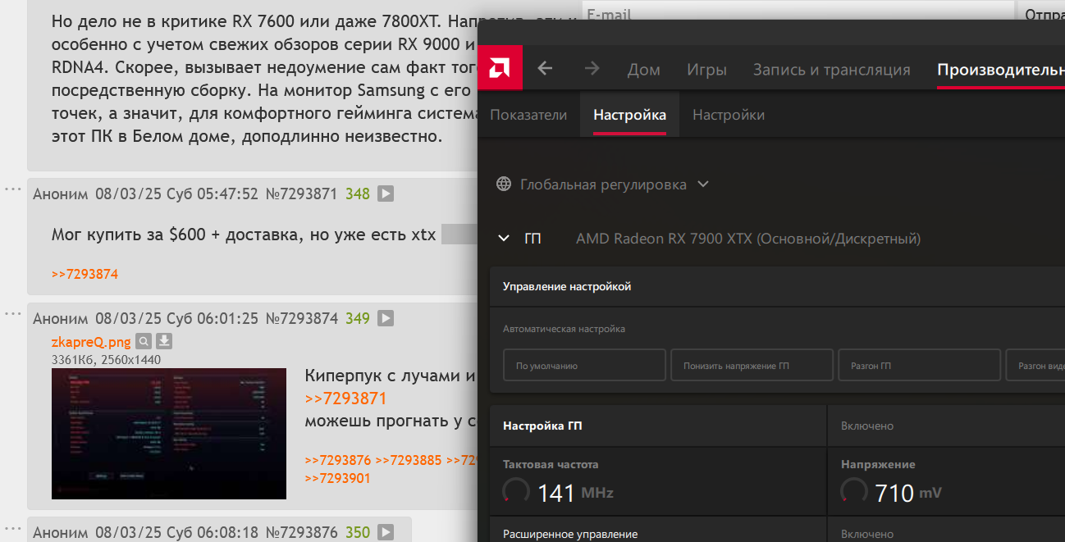
Task: Enlarge the zkapreQ.png thumbnail image
Action: 169,434
